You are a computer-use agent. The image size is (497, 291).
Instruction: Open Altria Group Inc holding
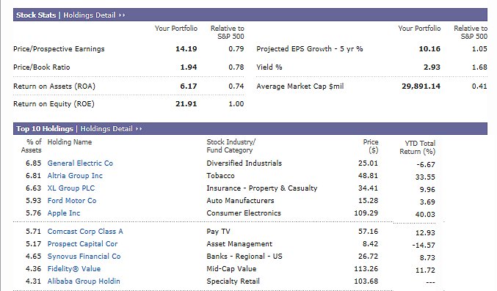coord(75,176)
